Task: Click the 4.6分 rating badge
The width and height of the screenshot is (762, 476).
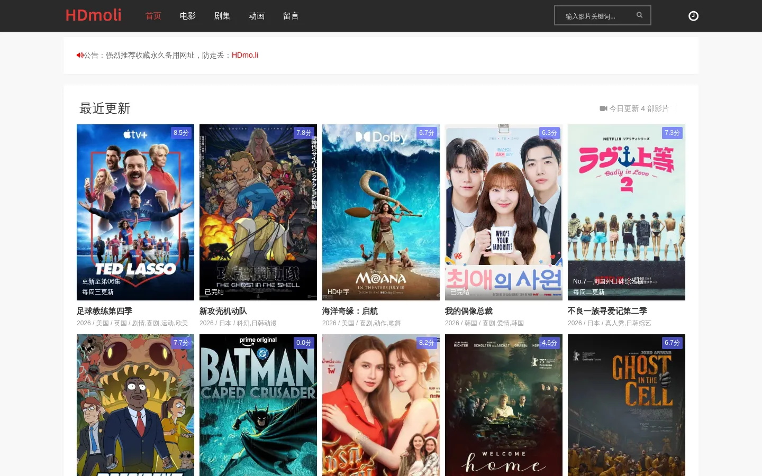Action: (x=549, y=343)
